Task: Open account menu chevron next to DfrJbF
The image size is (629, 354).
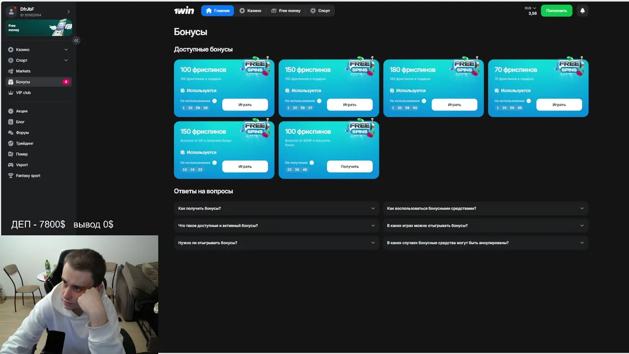Action: click(68, 11)
